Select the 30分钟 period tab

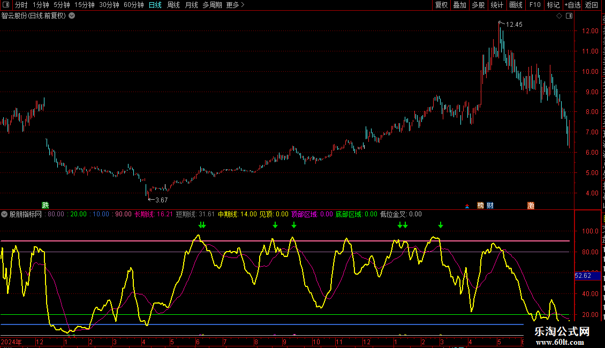pyautogui.click(x=109, y=5)
